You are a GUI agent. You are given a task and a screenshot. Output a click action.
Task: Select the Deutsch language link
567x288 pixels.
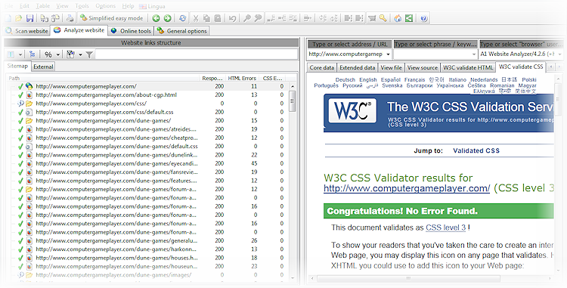tap(345, 79)
